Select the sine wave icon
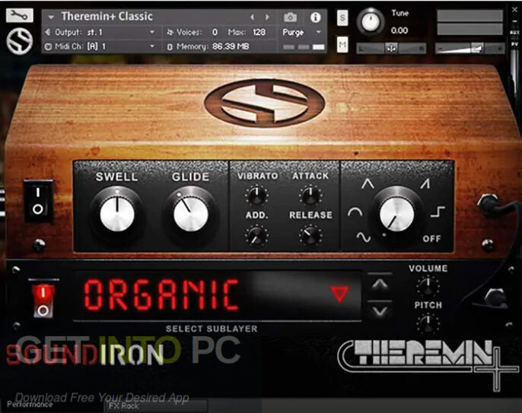 (364, 237)
